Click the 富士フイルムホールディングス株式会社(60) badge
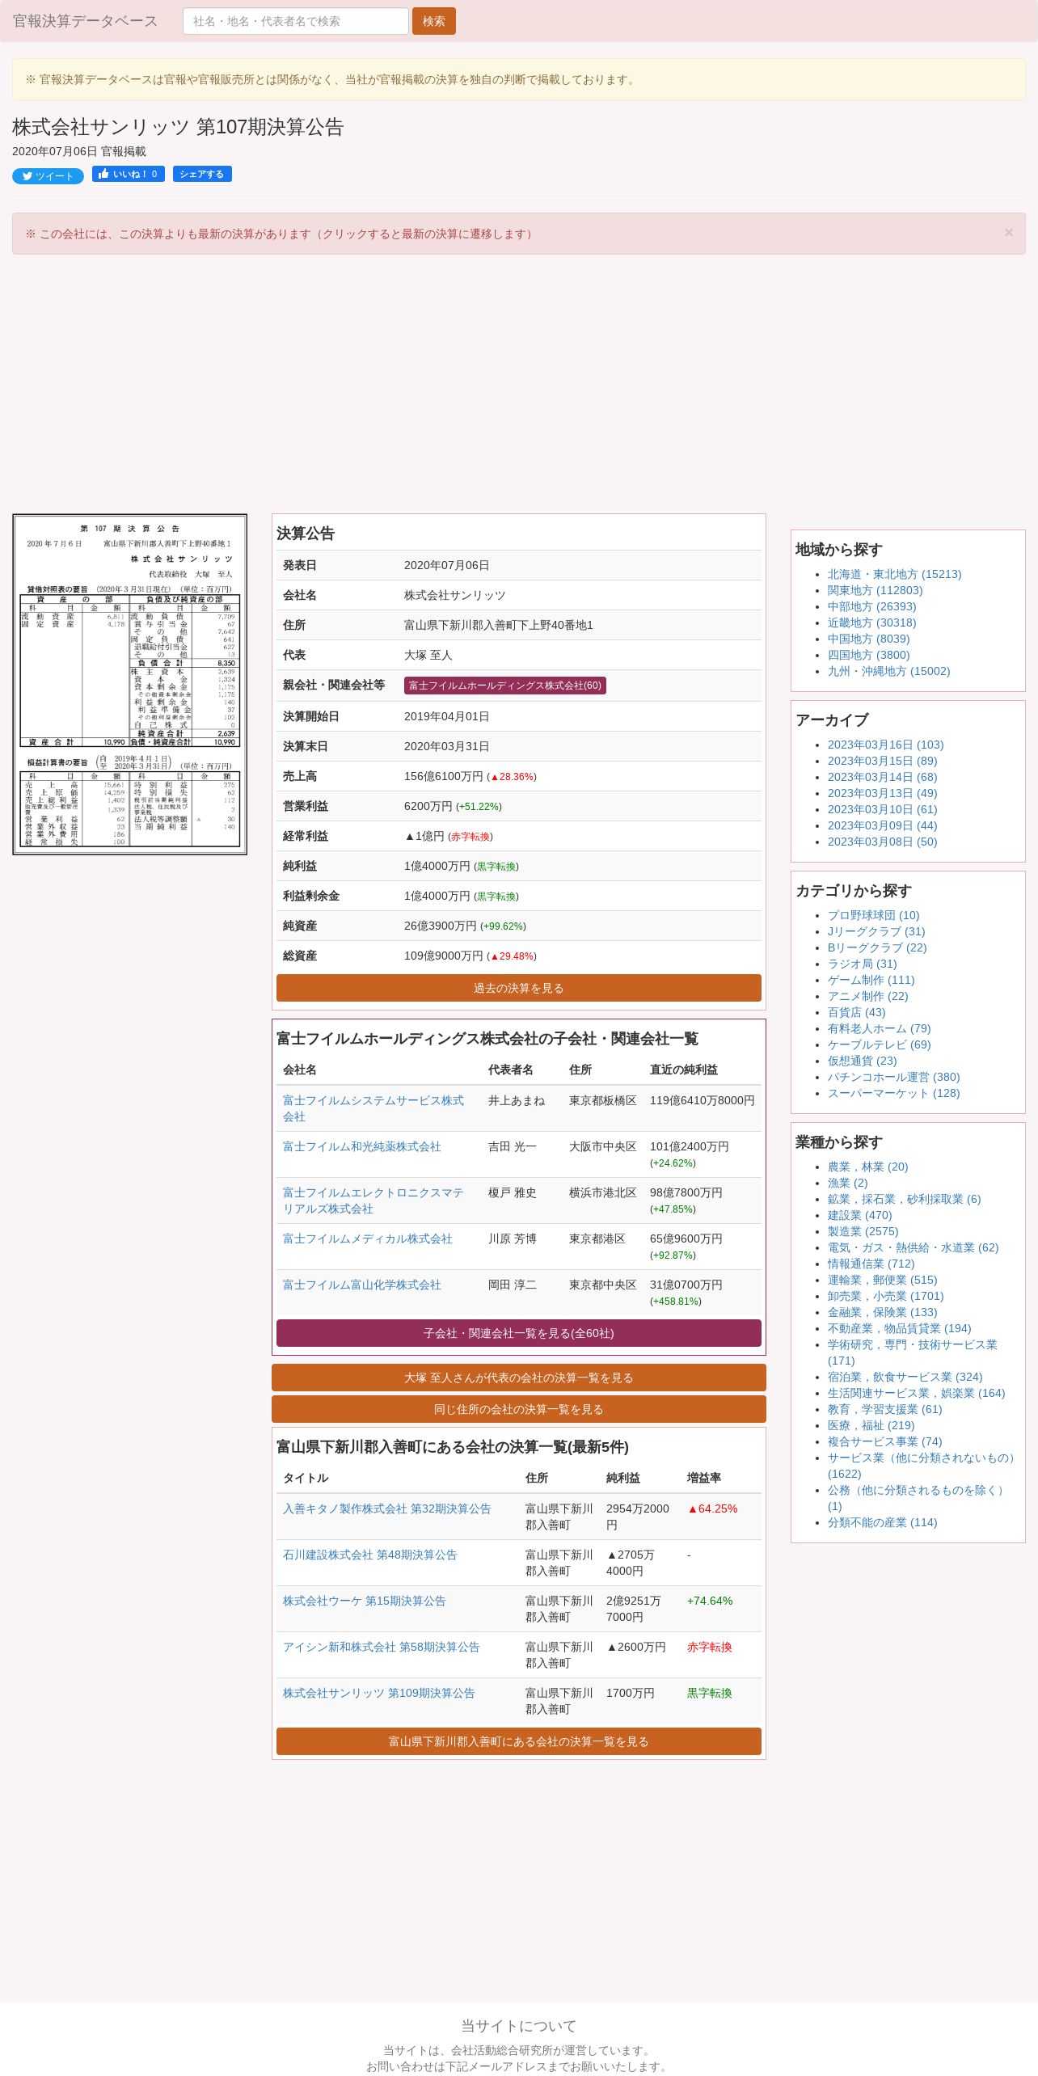Image resolution: width=1038 pixels, height=2076 pixels. tap(504, 686)
